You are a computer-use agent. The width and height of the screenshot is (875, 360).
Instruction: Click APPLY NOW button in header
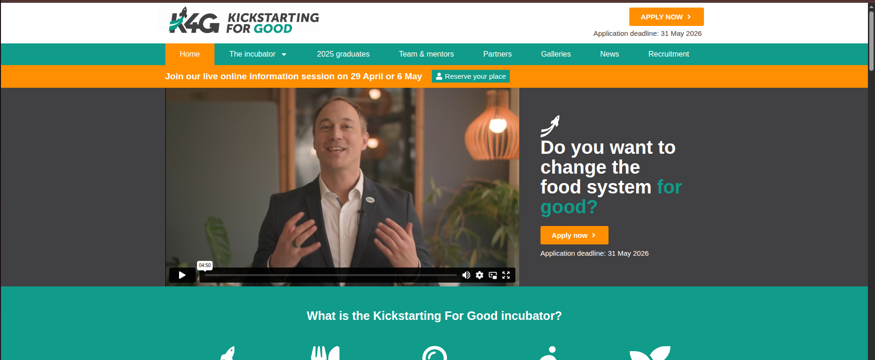click(x=666, y=17)
